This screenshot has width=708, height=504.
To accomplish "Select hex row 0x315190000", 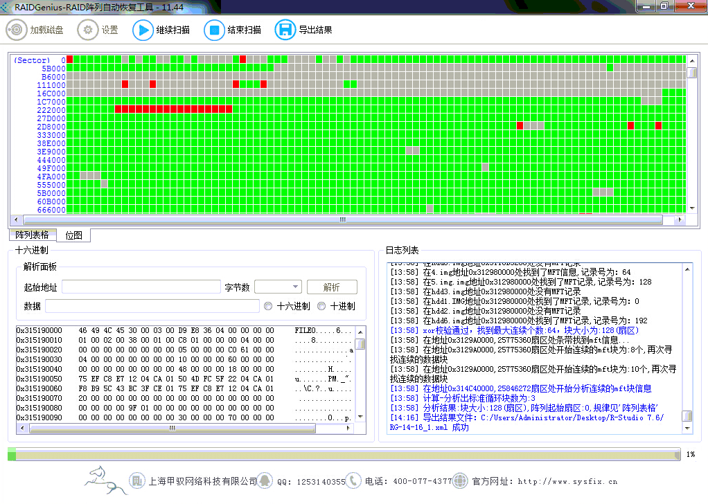I will pyautogui.click(x=184, y=330).
